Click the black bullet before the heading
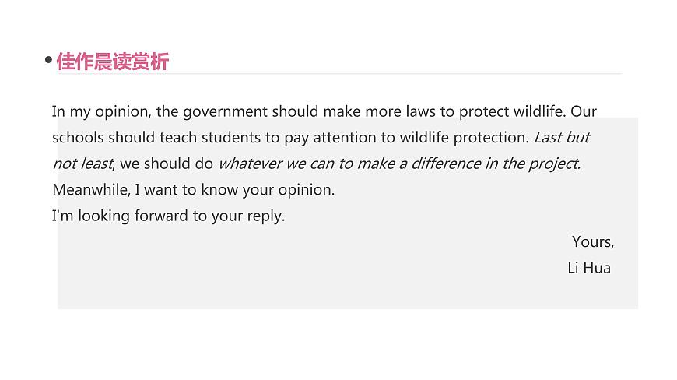This screenshot has height=380, width=677. coord(48,60)
